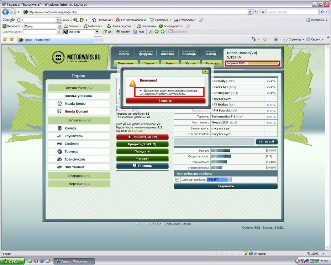The height and width of the screenshot is (265, 331).
Task: Open the форумы navigation item
Action: click(146, 54)
